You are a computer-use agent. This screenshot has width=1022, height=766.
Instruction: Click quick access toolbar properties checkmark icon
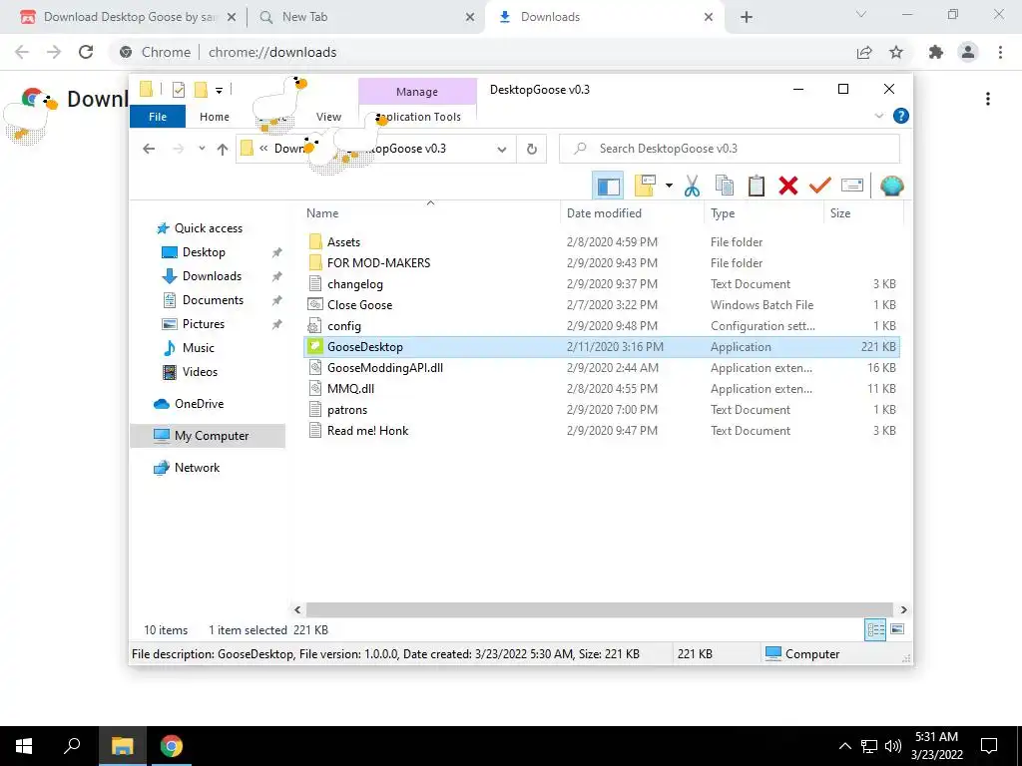tap(178, 90)
